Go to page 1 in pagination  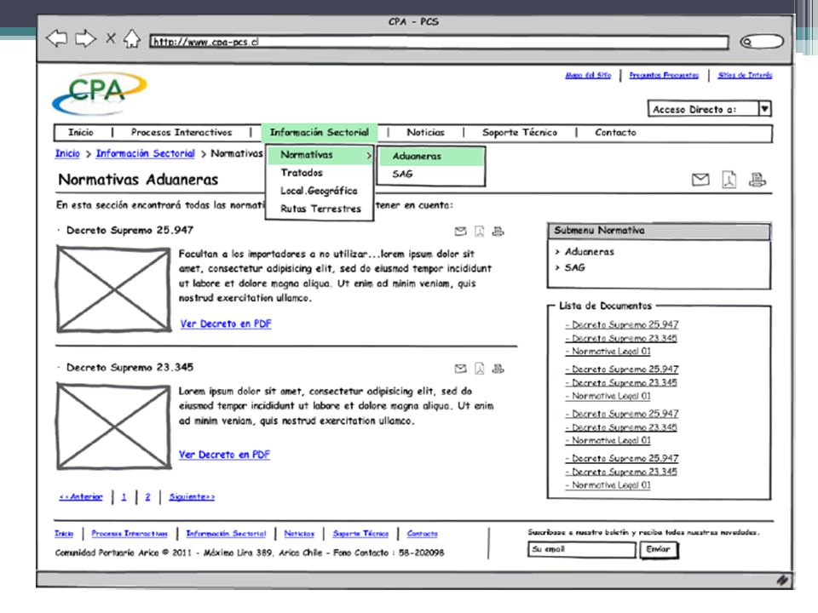124,496
